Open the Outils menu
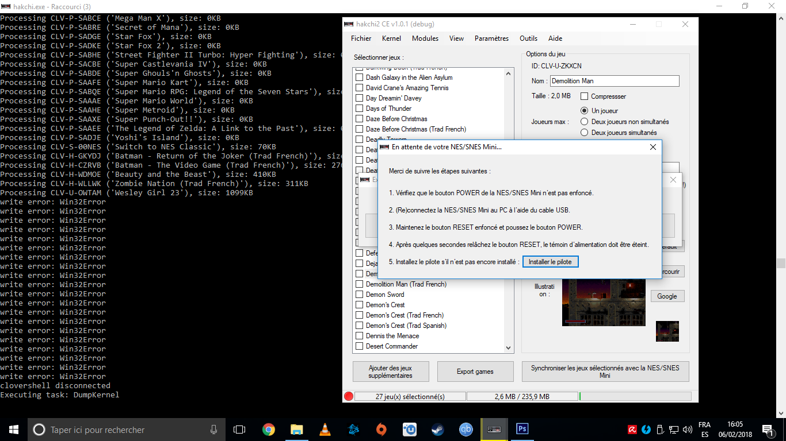Image resolution: width=786 pixels, height=441 pixels. [528, 38]
